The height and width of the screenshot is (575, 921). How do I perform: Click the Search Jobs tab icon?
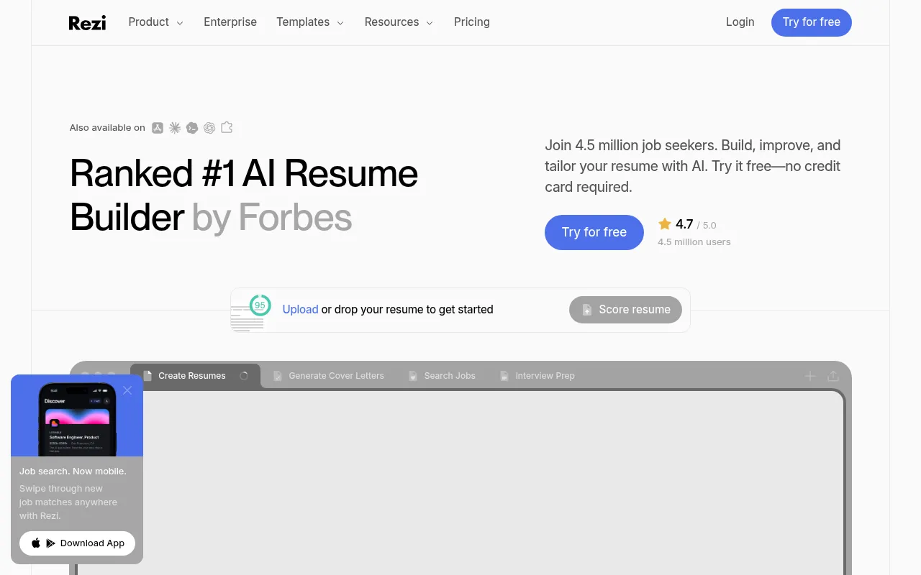413,376
